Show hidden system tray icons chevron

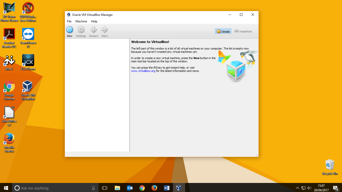297,188
